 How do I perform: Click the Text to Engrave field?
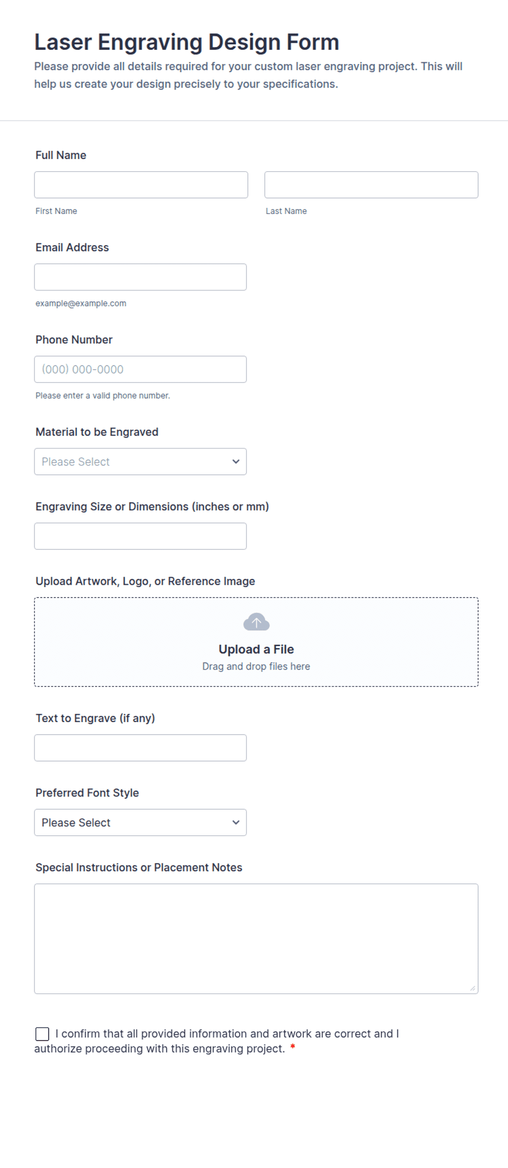[x=140, y=748]
